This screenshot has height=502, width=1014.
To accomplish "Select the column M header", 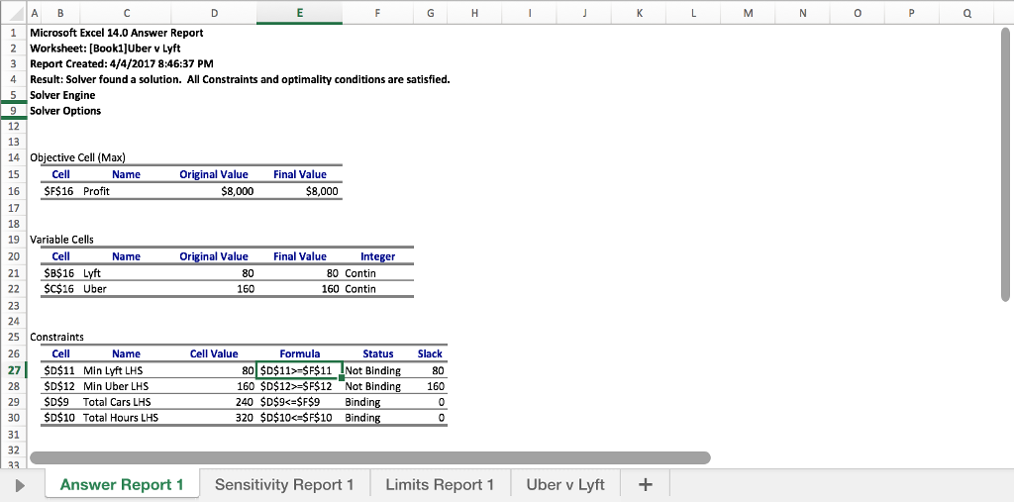I will coord(747,13).
